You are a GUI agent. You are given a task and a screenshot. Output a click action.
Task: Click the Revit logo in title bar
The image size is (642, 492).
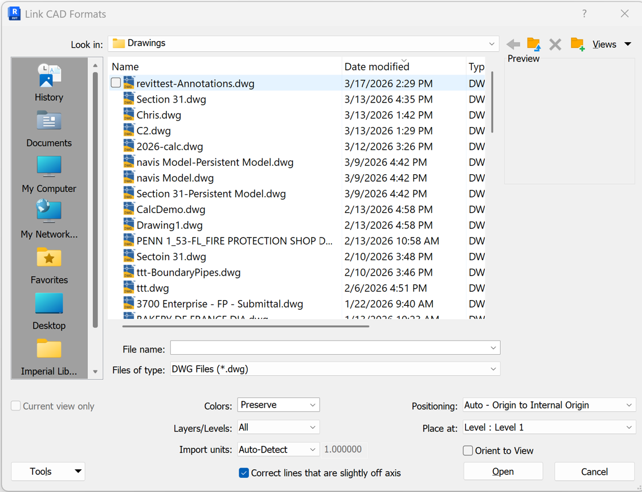[14, 14]
